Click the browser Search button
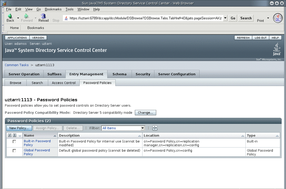The width and height of the screenshot is (286, 189). coord(246,18)
